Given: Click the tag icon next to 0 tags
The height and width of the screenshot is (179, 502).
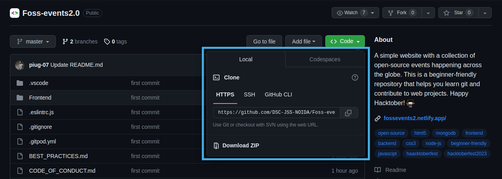Looking at the screenshot, I should click(107, 41).
